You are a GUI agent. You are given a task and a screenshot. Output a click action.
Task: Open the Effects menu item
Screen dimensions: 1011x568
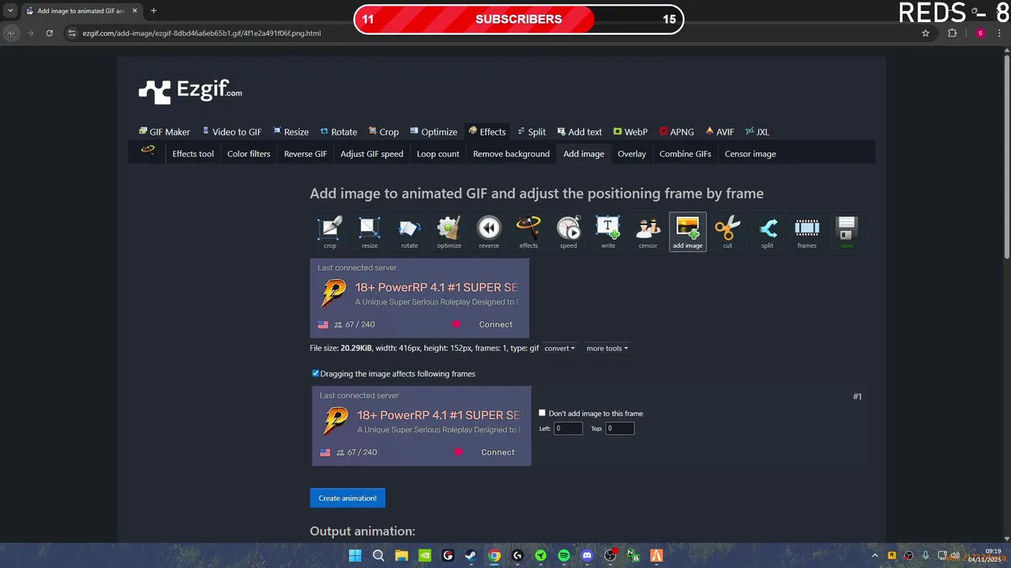tap(487, 132)
